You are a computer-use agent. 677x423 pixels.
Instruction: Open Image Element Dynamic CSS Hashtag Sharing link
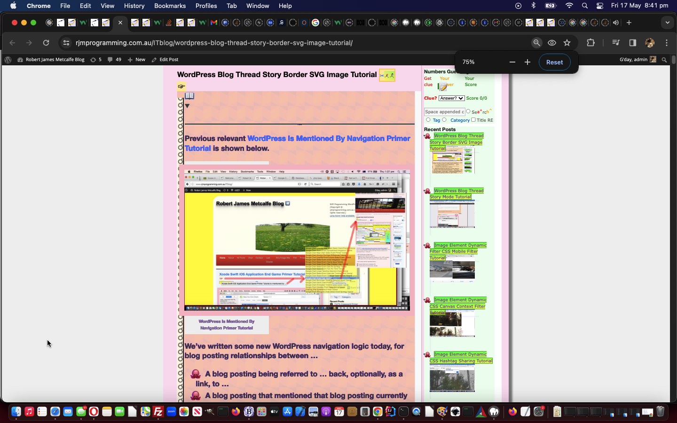click(x=461, y=358)
